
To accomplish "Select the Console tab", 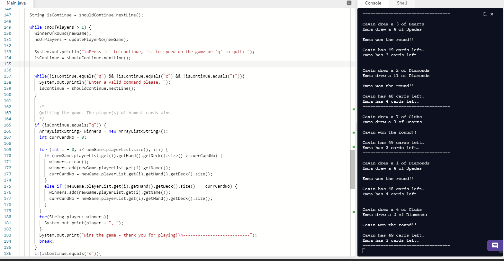I will click(373, 3).
